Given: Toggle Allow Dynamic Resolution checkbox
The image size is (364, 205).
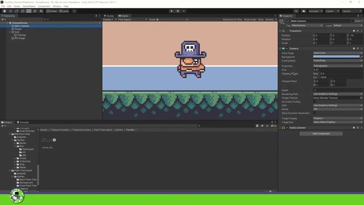Looking at the screenshot, I should click(315, 113).
